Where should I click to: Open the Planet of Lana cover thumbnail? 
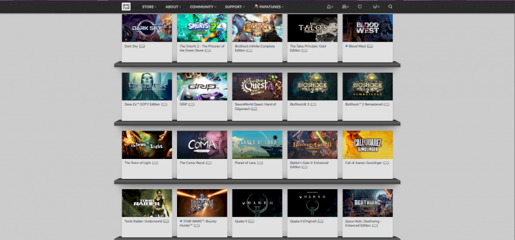(257, 145)
